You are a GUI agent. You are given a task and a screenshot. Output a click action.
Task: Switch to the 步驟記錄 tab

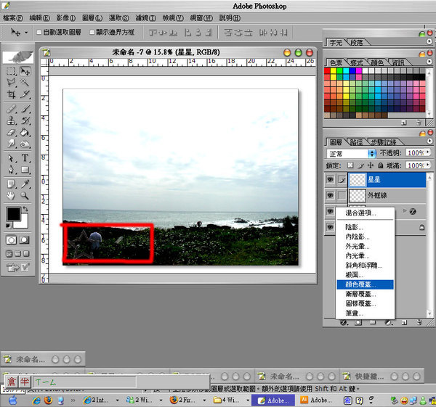tap(384, 142)
